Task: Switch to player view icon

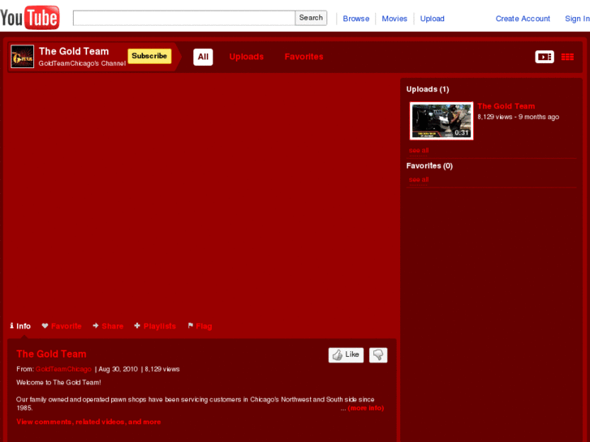Action: click(545, 57)
